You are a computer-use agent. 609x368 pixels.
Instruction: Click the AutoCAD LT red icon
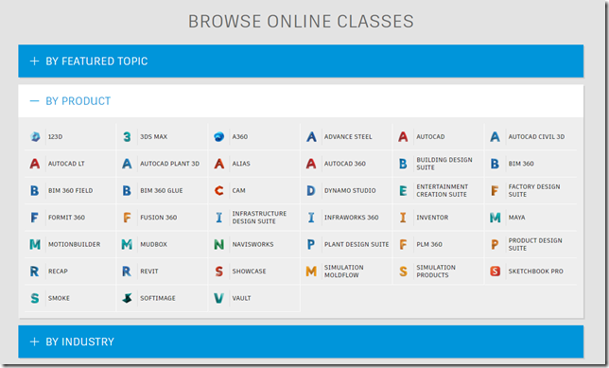click(35, 164)
